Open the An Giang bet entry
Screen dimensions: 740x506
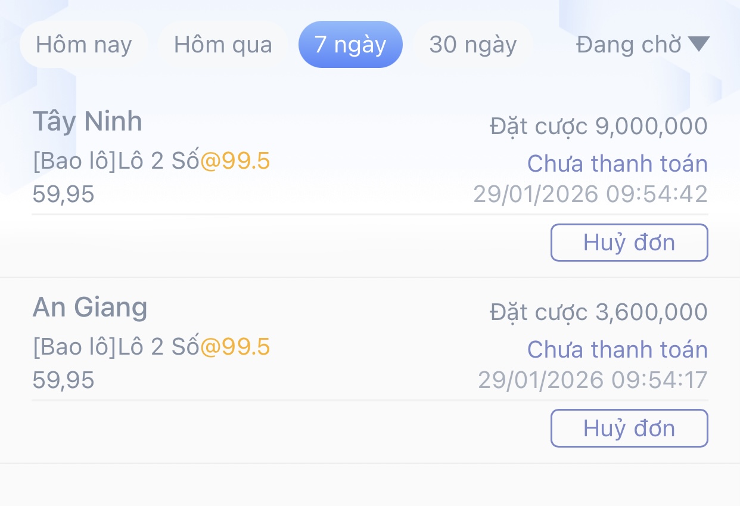coord(90,308)
